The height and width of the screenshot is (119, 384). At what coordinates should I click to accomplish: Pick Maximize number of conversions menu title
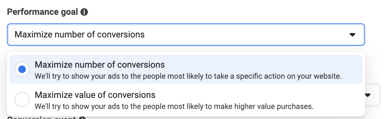(100, 65)
